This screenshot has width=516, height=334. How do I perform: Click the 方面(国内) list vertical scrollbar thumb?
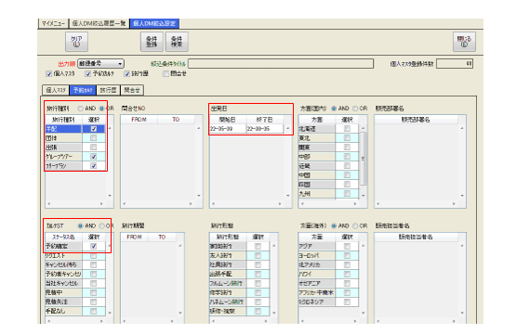364,159
